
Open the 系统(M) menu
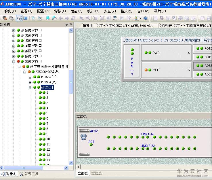click(x=10, y=11)
